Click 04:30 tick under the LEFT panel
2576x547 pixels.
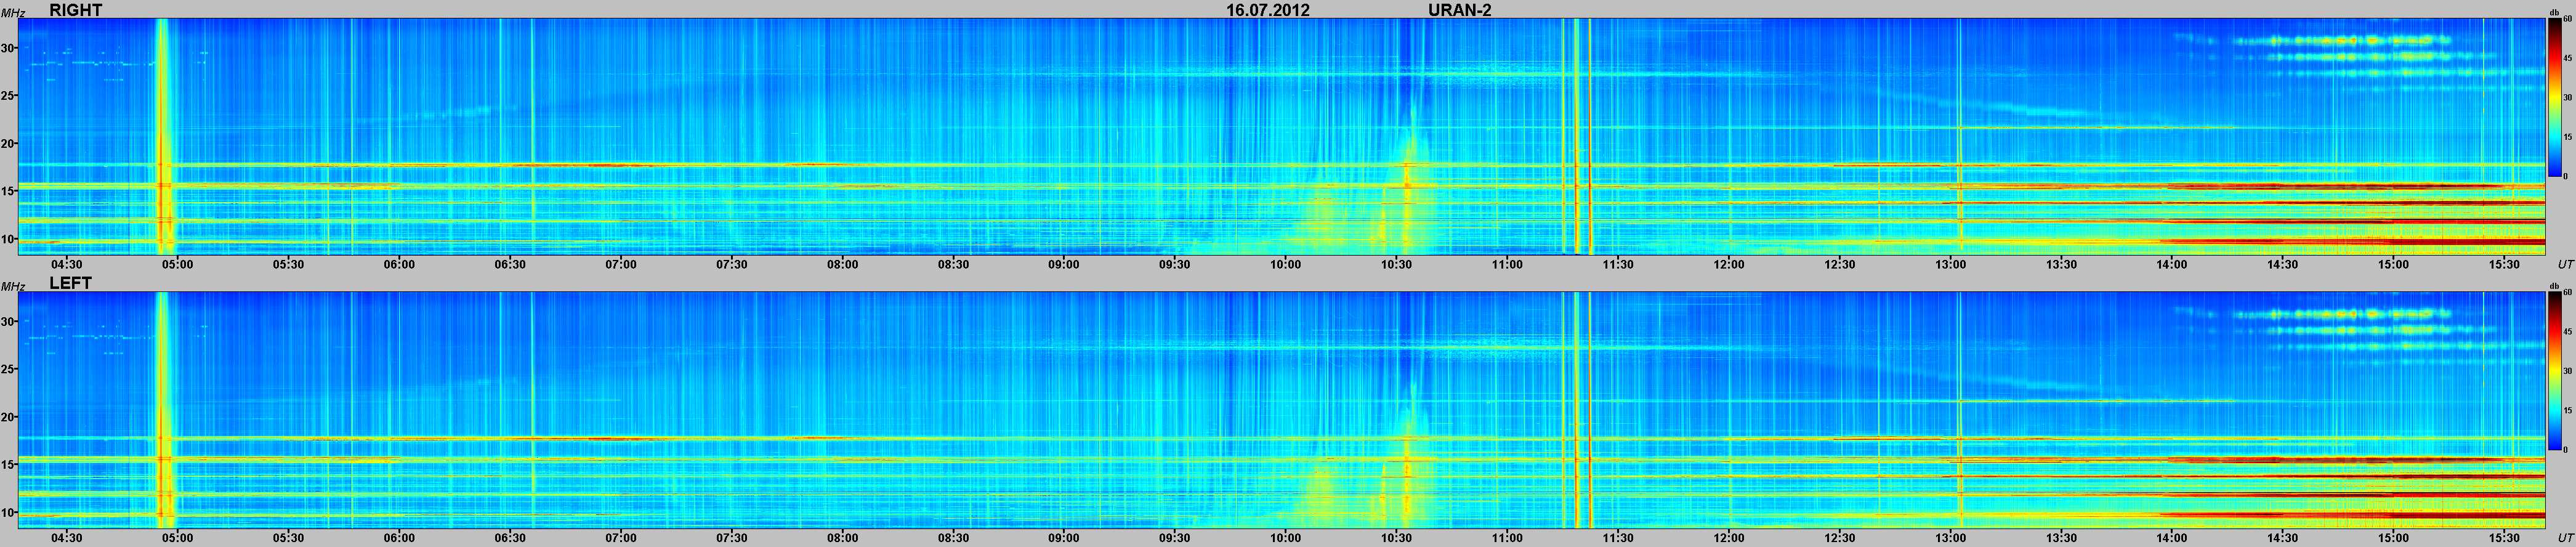(67, 537)
